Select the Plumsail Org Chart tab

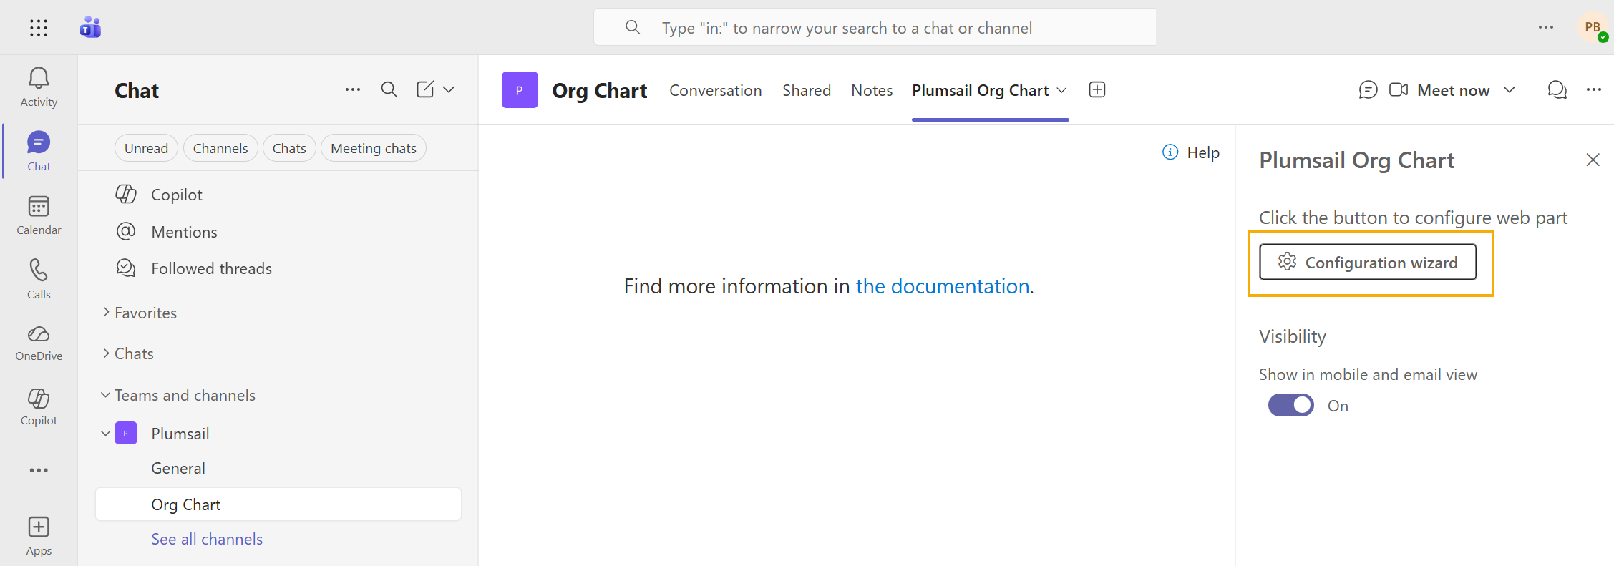point(980,90)
